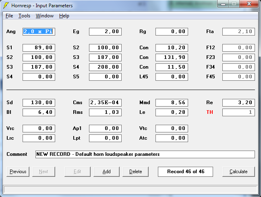Select the F12 field
The width and height of the screenshot is (261, 197).
pyautogui.click(x=238, y=48)
